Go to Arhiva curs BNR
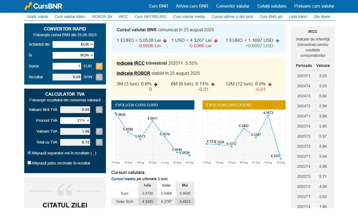The width and height of the screenshot is (358, 221). point(192,6)
